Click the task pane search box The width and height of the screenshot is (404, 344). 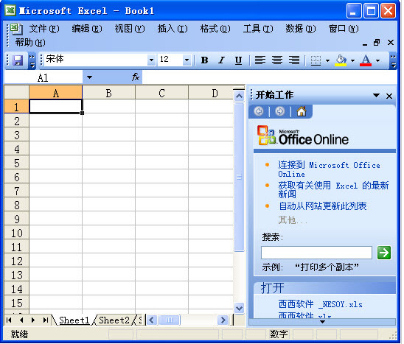point(316,253)
